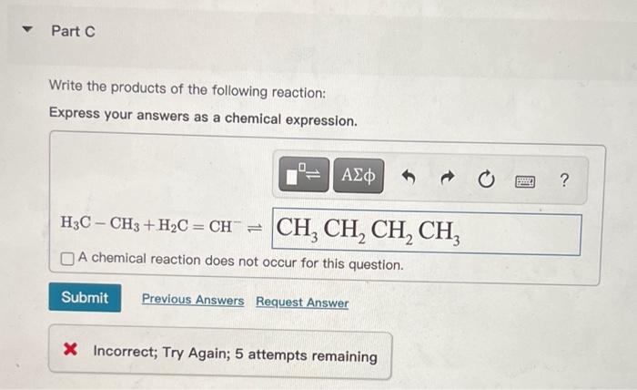
Task: Open the Greek symbols ΑΣφ palette
Action: coord(359,176)
